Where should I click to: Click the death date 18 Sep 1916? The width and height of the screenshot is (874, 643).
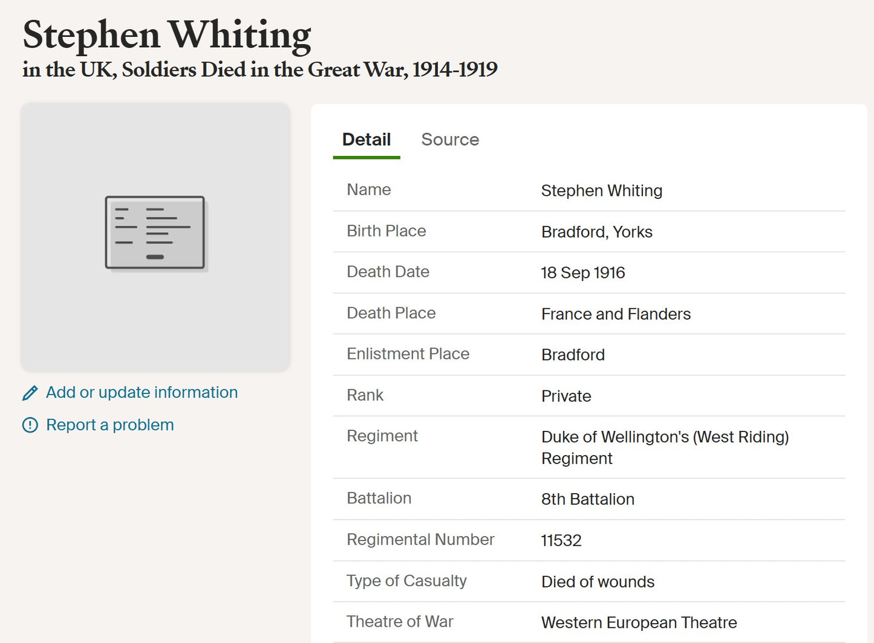[x=582, y=273]
